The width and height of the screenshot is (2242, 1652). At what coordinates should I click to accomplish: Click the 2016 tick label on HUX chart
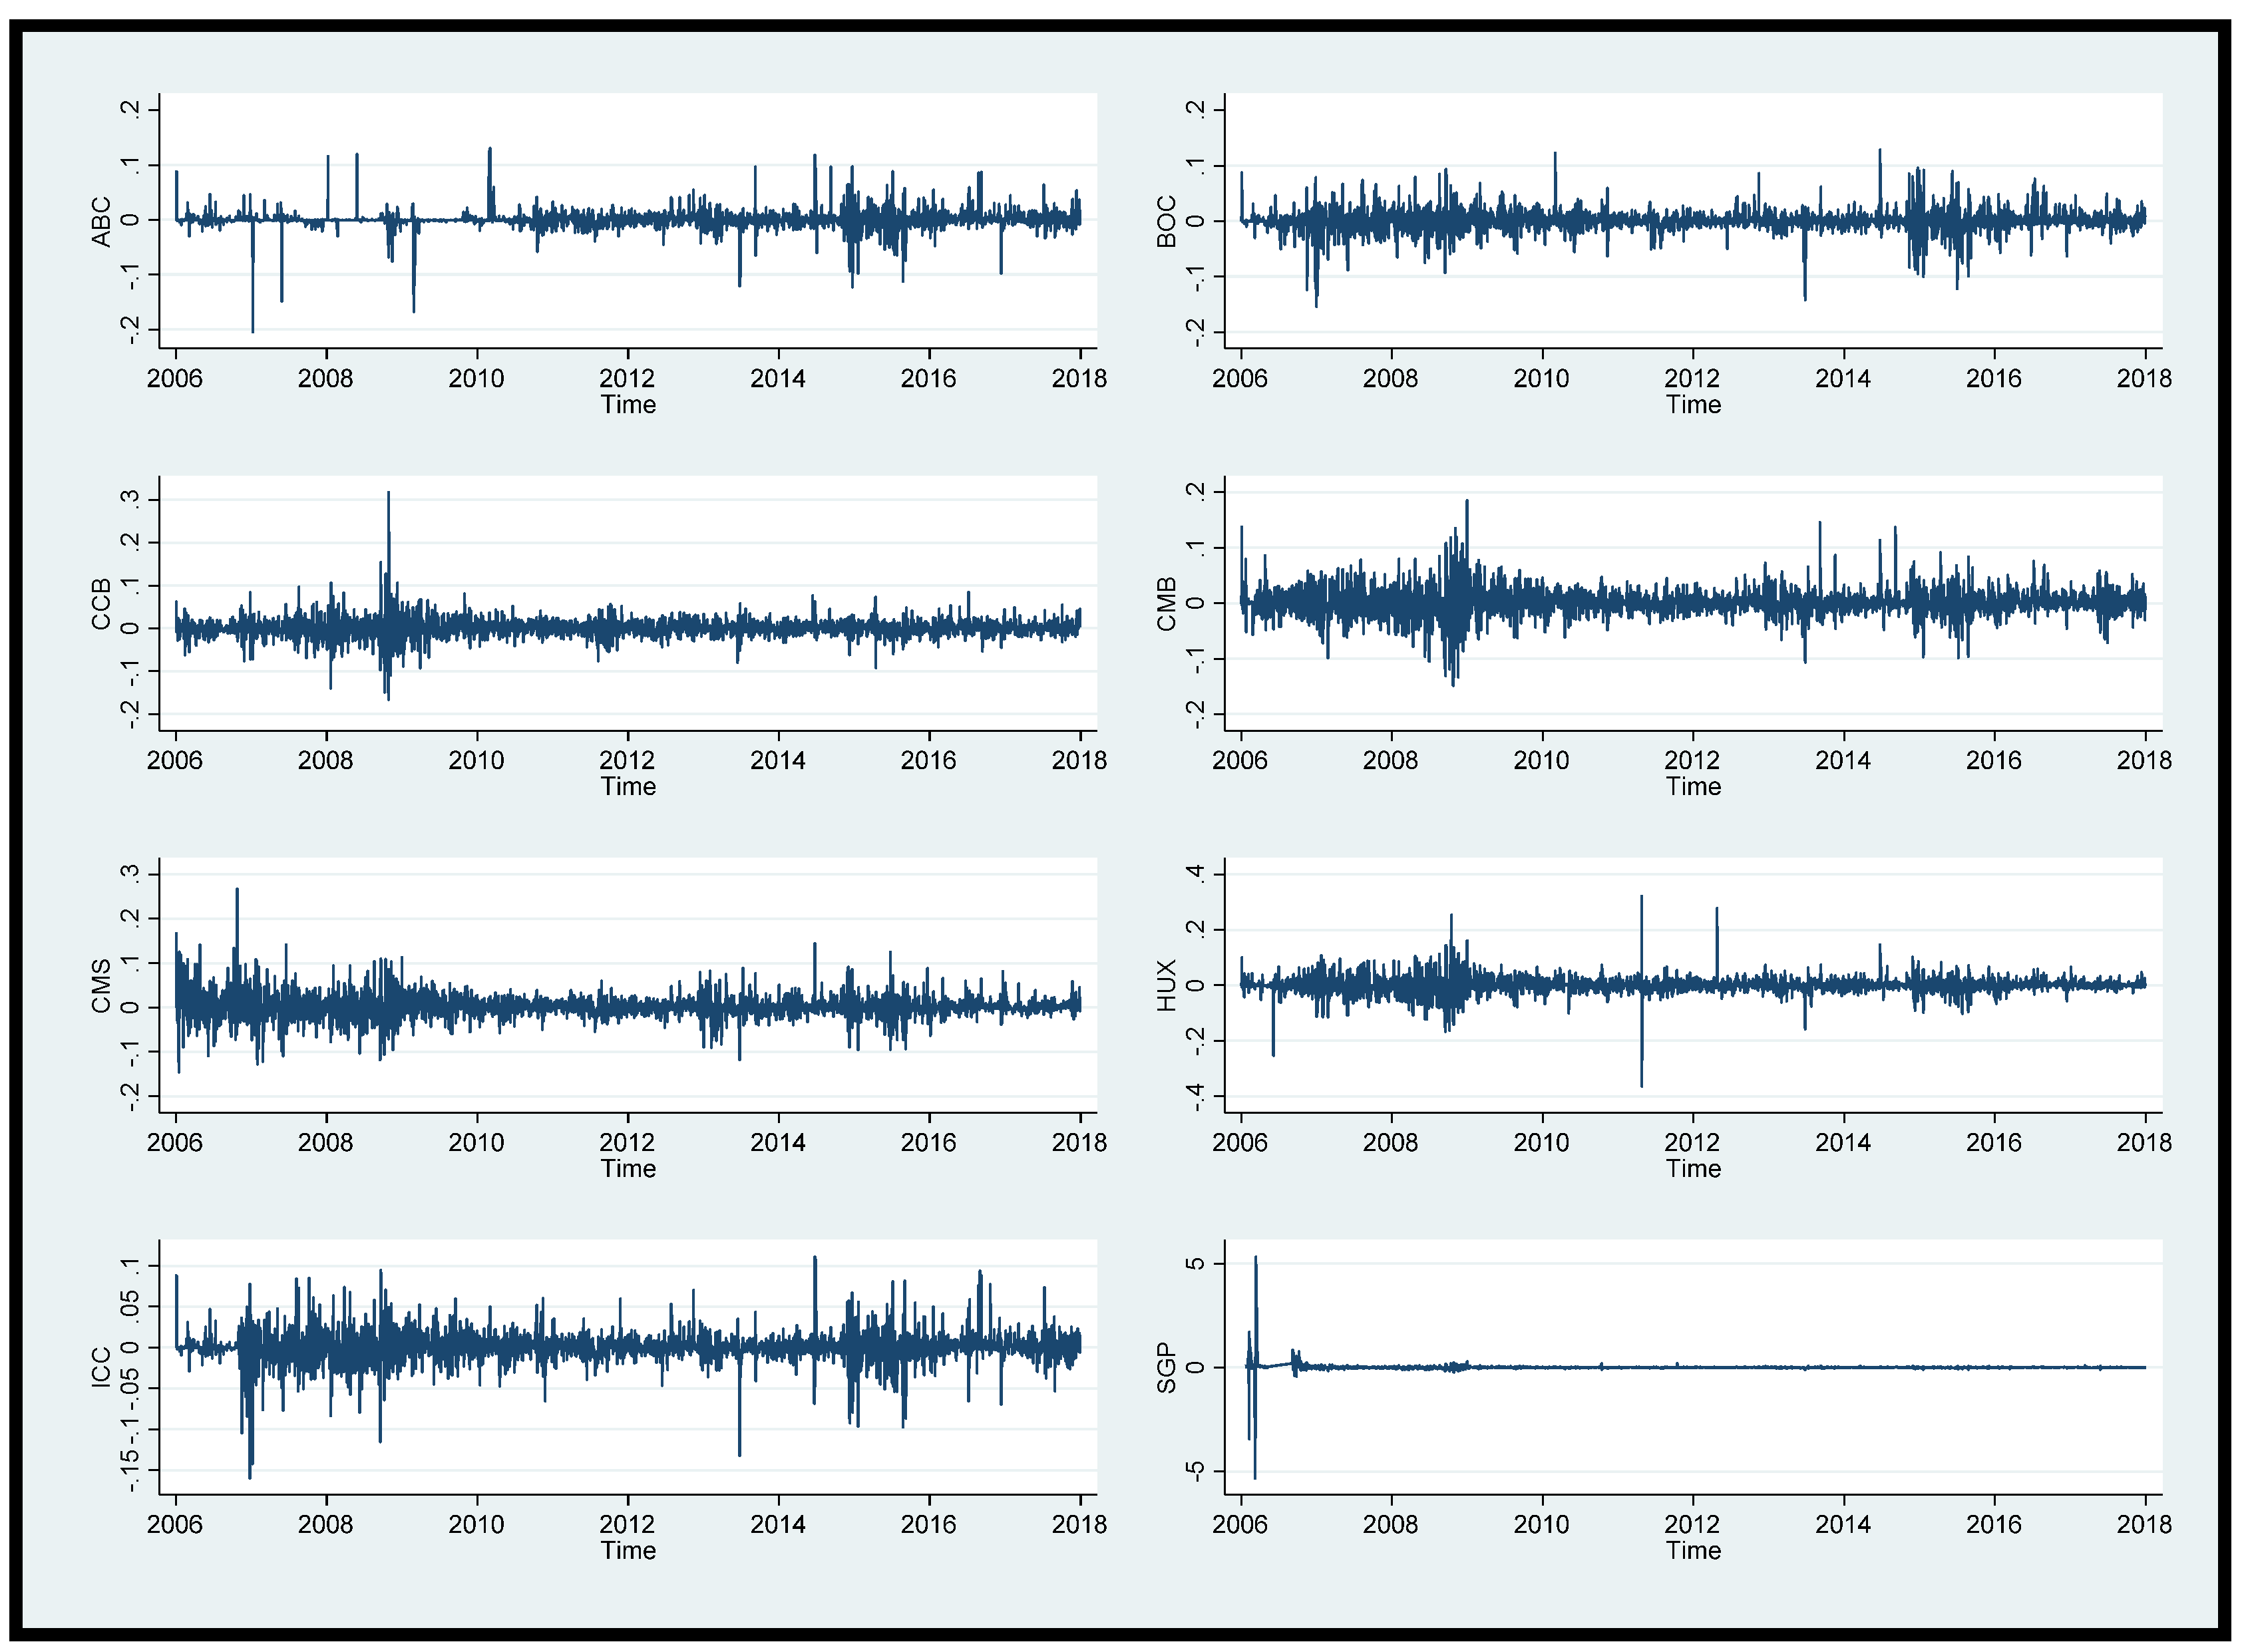[1994, 1143]
